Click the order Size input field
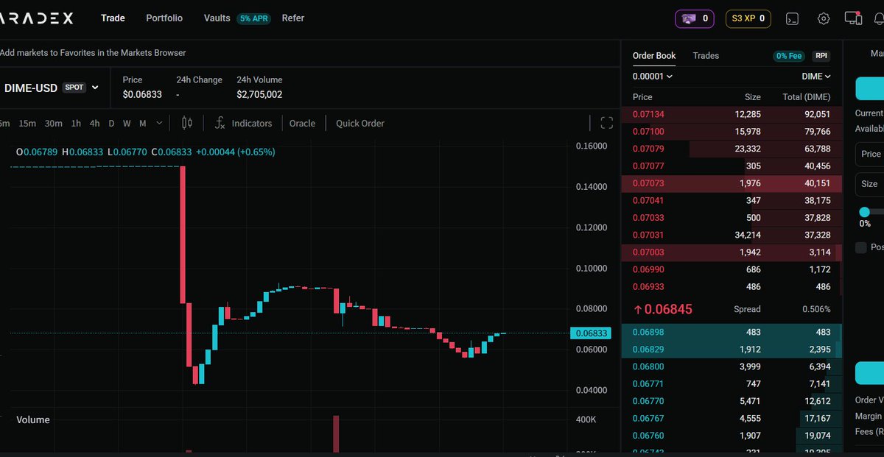Viewport: 884px width, 457px height. 869,184
